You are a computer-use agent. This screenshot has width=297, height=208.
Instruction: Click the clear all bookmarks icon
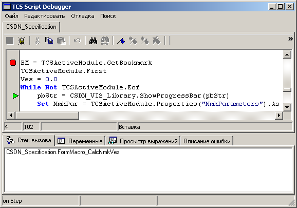click(156, 41)
